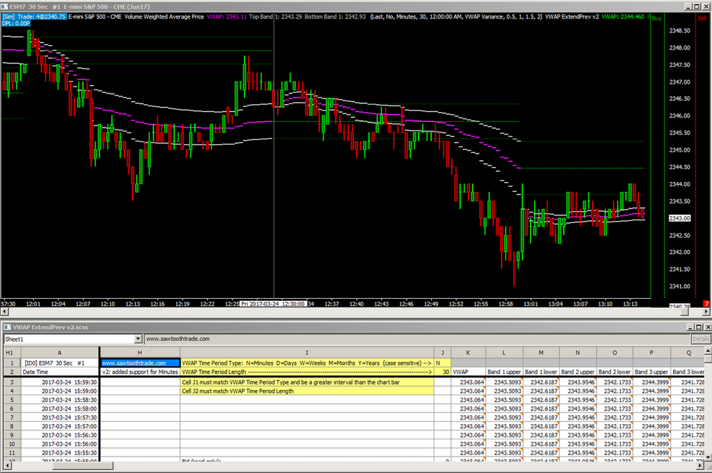
Task: Open the Sheet1 selector dropdown
Action: click(138, 339)
